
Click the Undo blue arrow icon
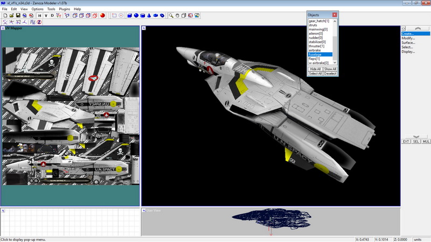pos(25,16)
